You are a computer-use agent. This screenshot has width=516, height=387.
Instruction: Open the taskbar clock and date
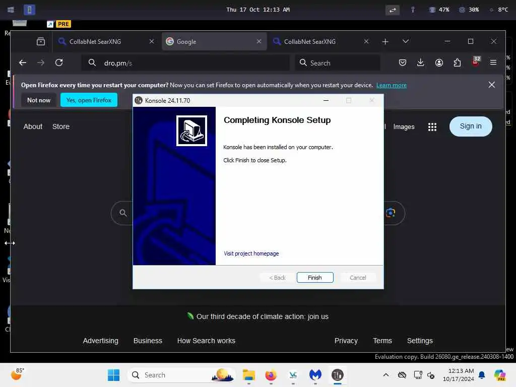pyautogui.click(x=459, y=375)
